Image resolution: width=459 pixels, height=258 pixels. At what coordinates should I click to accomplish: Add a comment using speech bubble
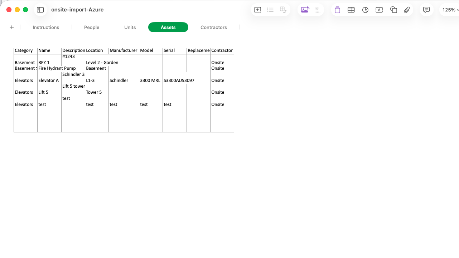[x=426, y=10]
